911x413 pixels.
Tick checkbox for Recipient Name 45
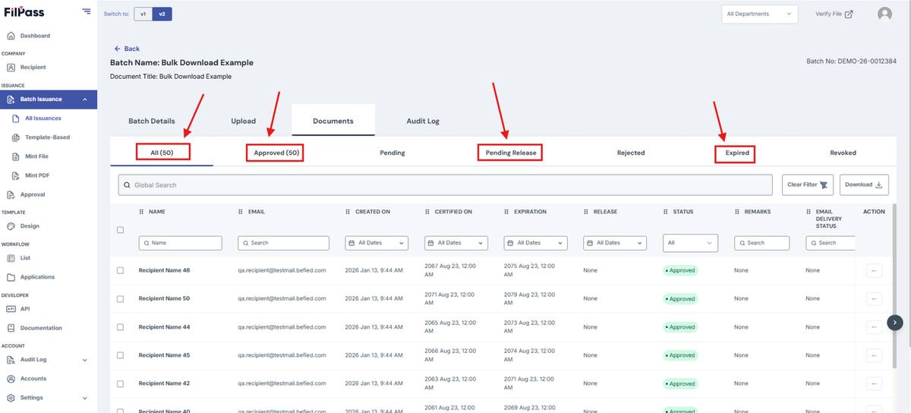click(120, 355)
